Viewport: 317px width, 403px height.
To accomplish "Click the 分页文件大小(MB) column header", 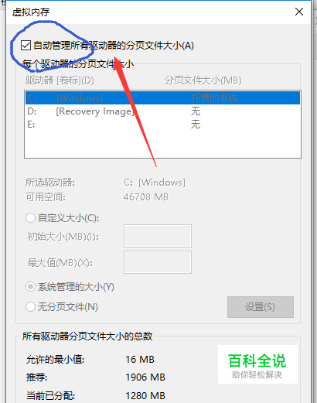I will 203,80.
